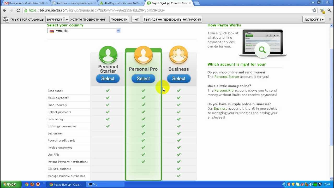
Task: Click the Invoice customers row label
Action: point(60,148)
